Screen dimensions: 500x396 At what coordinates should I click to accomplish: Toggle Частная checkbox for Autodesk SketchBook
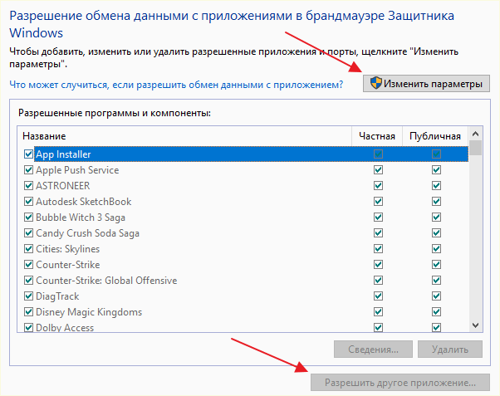[378, 202]
